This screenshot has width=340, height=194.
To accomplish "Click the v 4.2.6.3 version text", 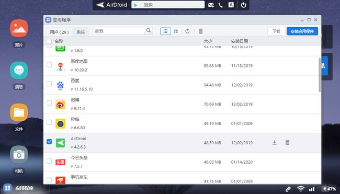I will (x=78, y=147).
